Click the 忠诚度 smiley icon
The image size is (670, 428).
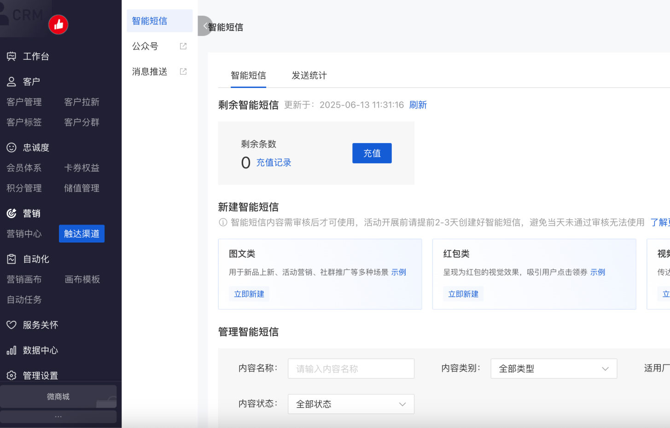12,147
